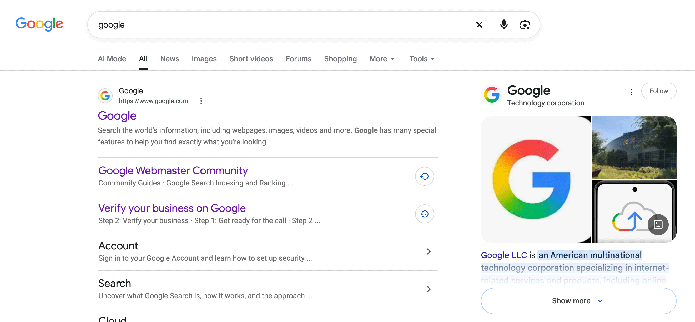
Task: Select the All tab
Action: pos(143,59)
